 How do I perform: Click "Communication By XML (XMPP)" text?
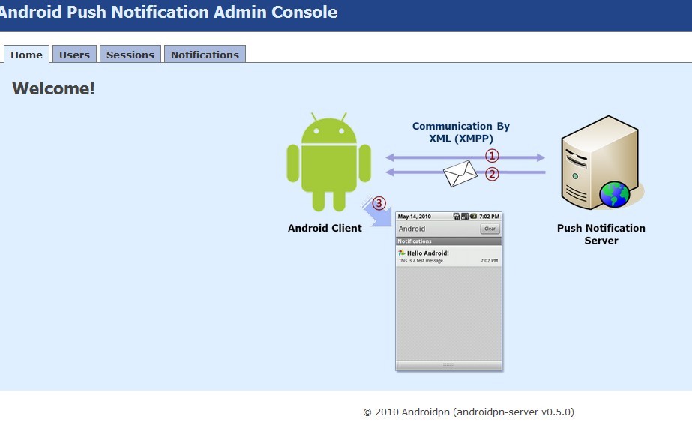pyautogui.click(x=461, y=133)
